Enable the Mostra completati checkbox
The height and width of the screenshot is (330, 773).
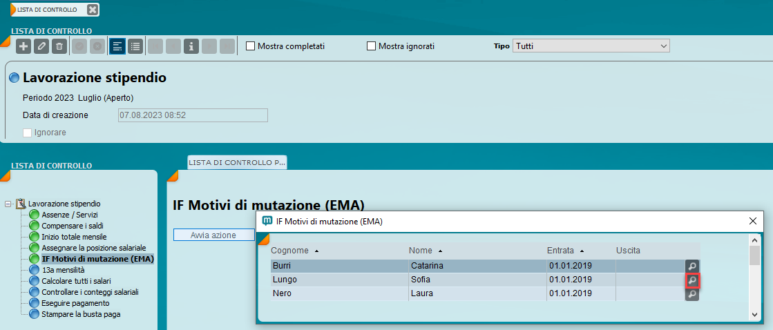(251, 46)
